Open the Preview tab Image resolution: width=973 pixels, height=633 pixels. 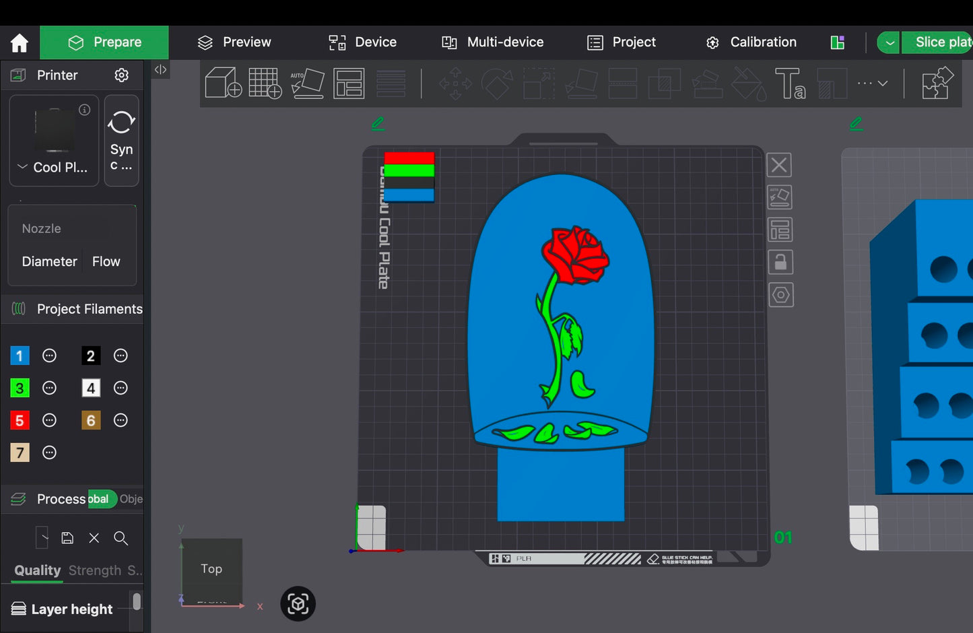pos(234,42)
